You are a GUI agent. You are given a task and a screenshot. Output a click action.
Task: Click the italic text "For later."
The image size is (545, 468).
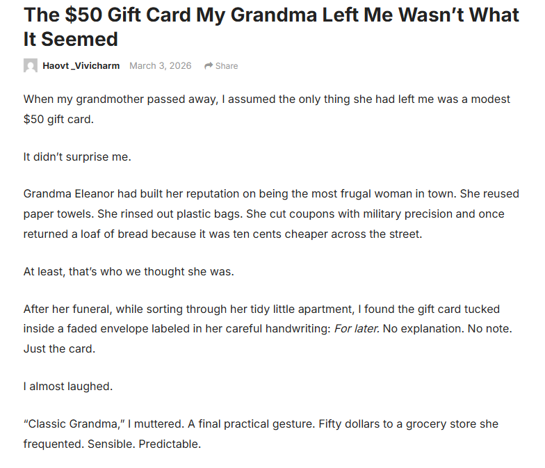coord(357,328)
